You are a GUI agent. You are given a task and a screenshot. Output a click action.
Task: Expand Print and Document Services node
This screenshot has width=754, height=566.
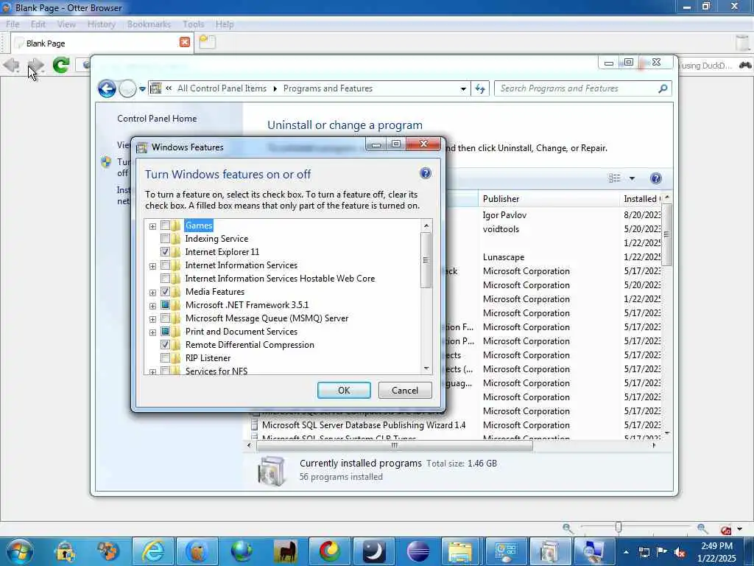(152, 332)
